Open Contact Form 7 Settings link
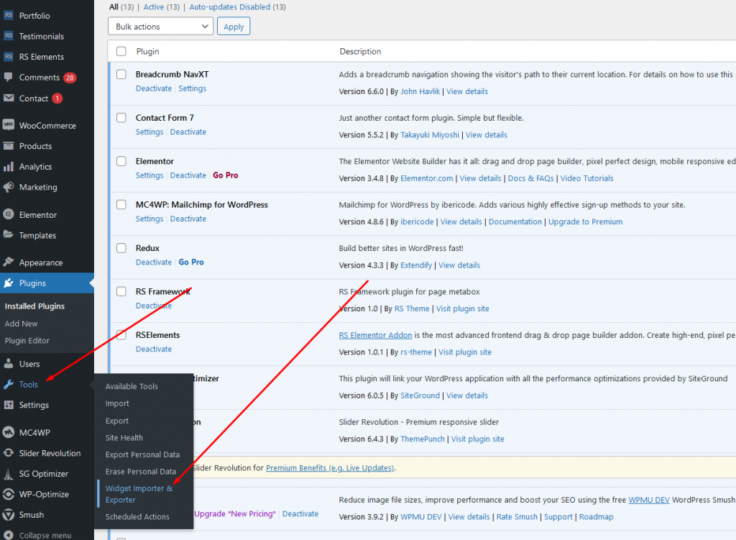The image size is (736, 540). (149, 132)
